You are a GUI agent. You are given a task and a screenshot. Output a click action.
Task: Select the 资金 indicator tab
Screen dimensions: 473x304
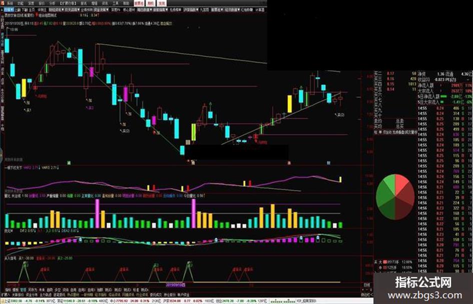66,290
